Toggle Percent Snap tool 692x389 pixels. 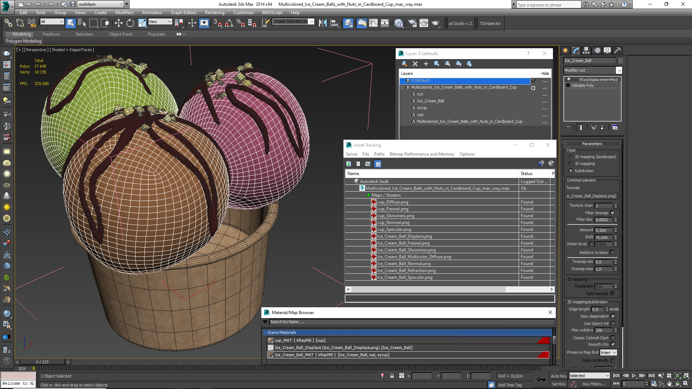click(240, 23)
